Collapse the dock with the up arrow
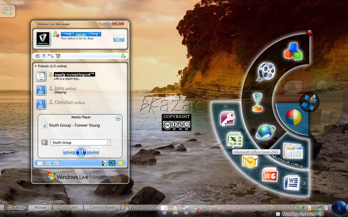Screen dimensions: 348x217 pyautogui.click(x=226, y=106)
